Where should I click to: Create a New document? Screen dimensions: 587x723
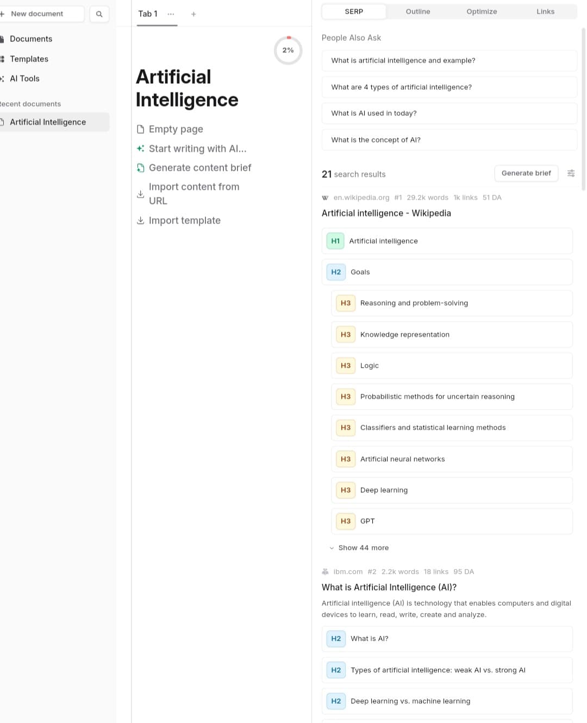(x=37, y=14)
